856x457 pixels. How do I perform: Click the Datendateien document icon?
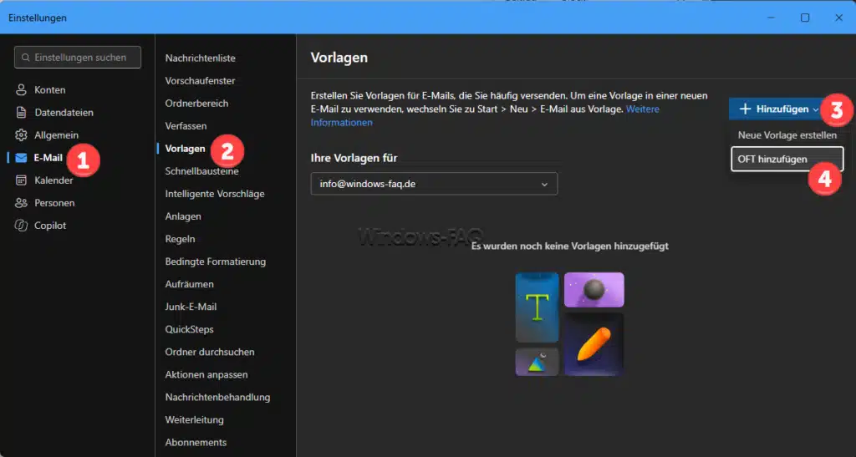[21, 112]
